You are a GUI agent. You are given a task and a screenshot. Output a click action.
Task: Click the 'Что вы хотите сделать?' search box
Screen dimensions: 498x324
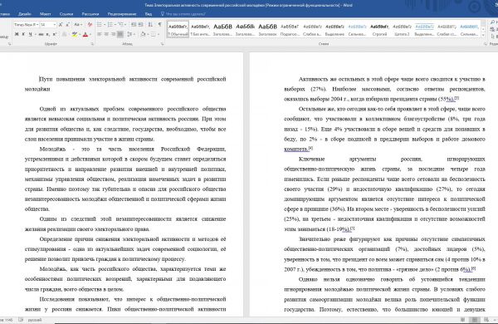(x=183, y=14)
